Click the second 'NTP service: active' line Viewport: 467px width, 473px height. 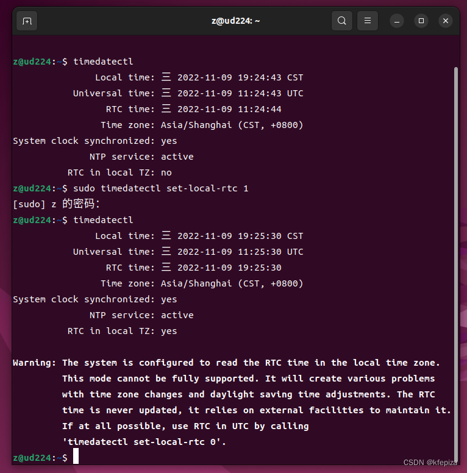click(x=141, y=315)
